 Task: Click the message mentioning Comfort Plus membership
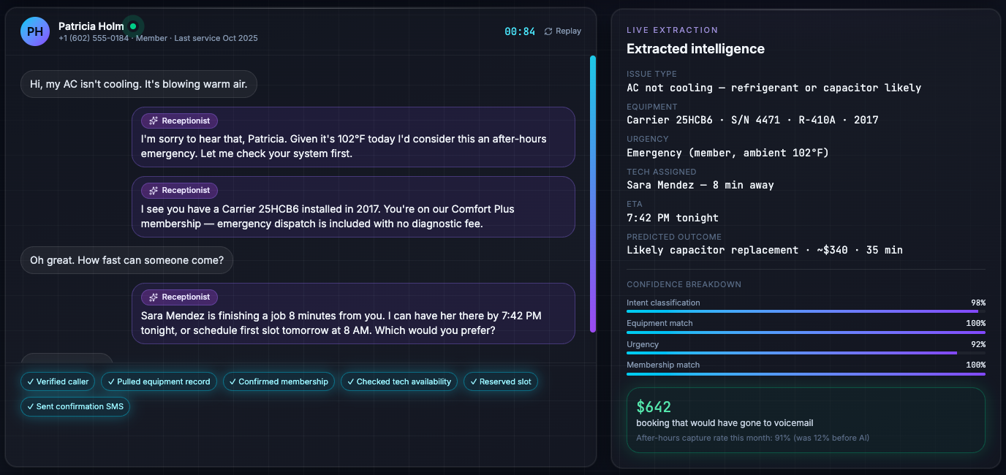coord(353,207)
